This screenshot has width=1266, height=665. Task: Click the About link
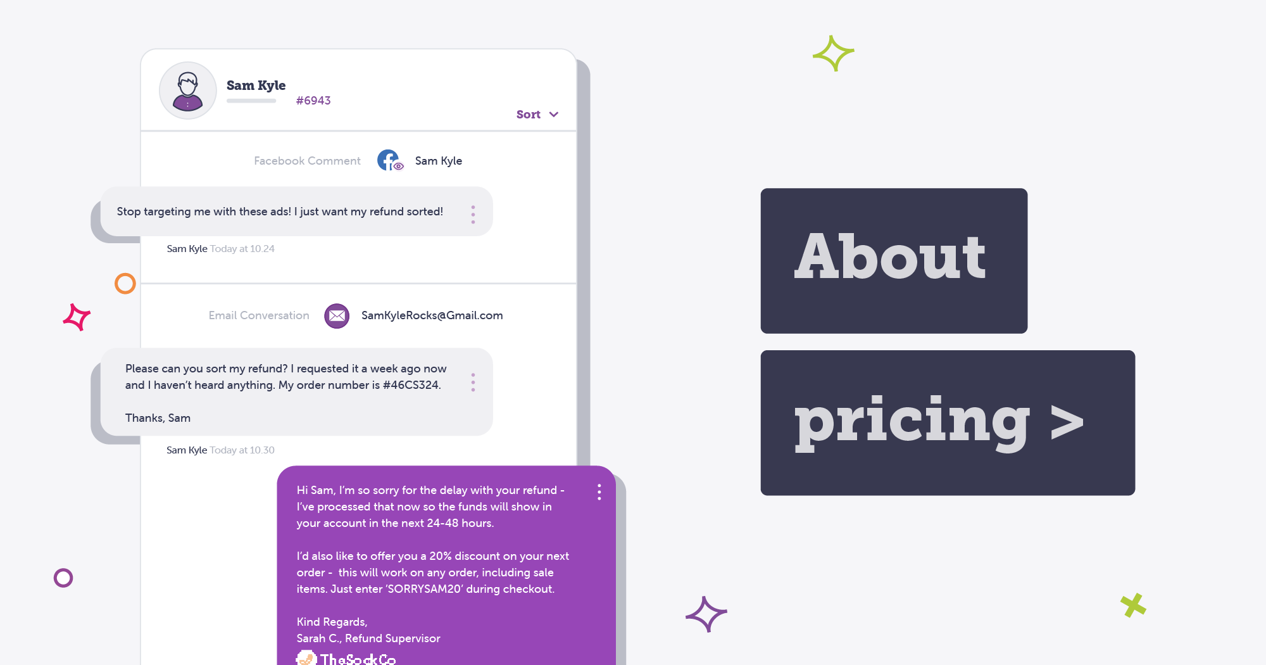pos(889,257)
